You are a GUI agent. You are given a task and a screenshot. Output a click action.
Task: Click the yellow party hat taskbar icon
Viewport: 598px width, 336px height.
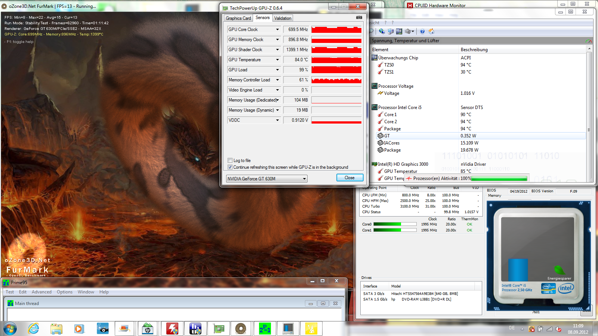click(x=311, y=329)
